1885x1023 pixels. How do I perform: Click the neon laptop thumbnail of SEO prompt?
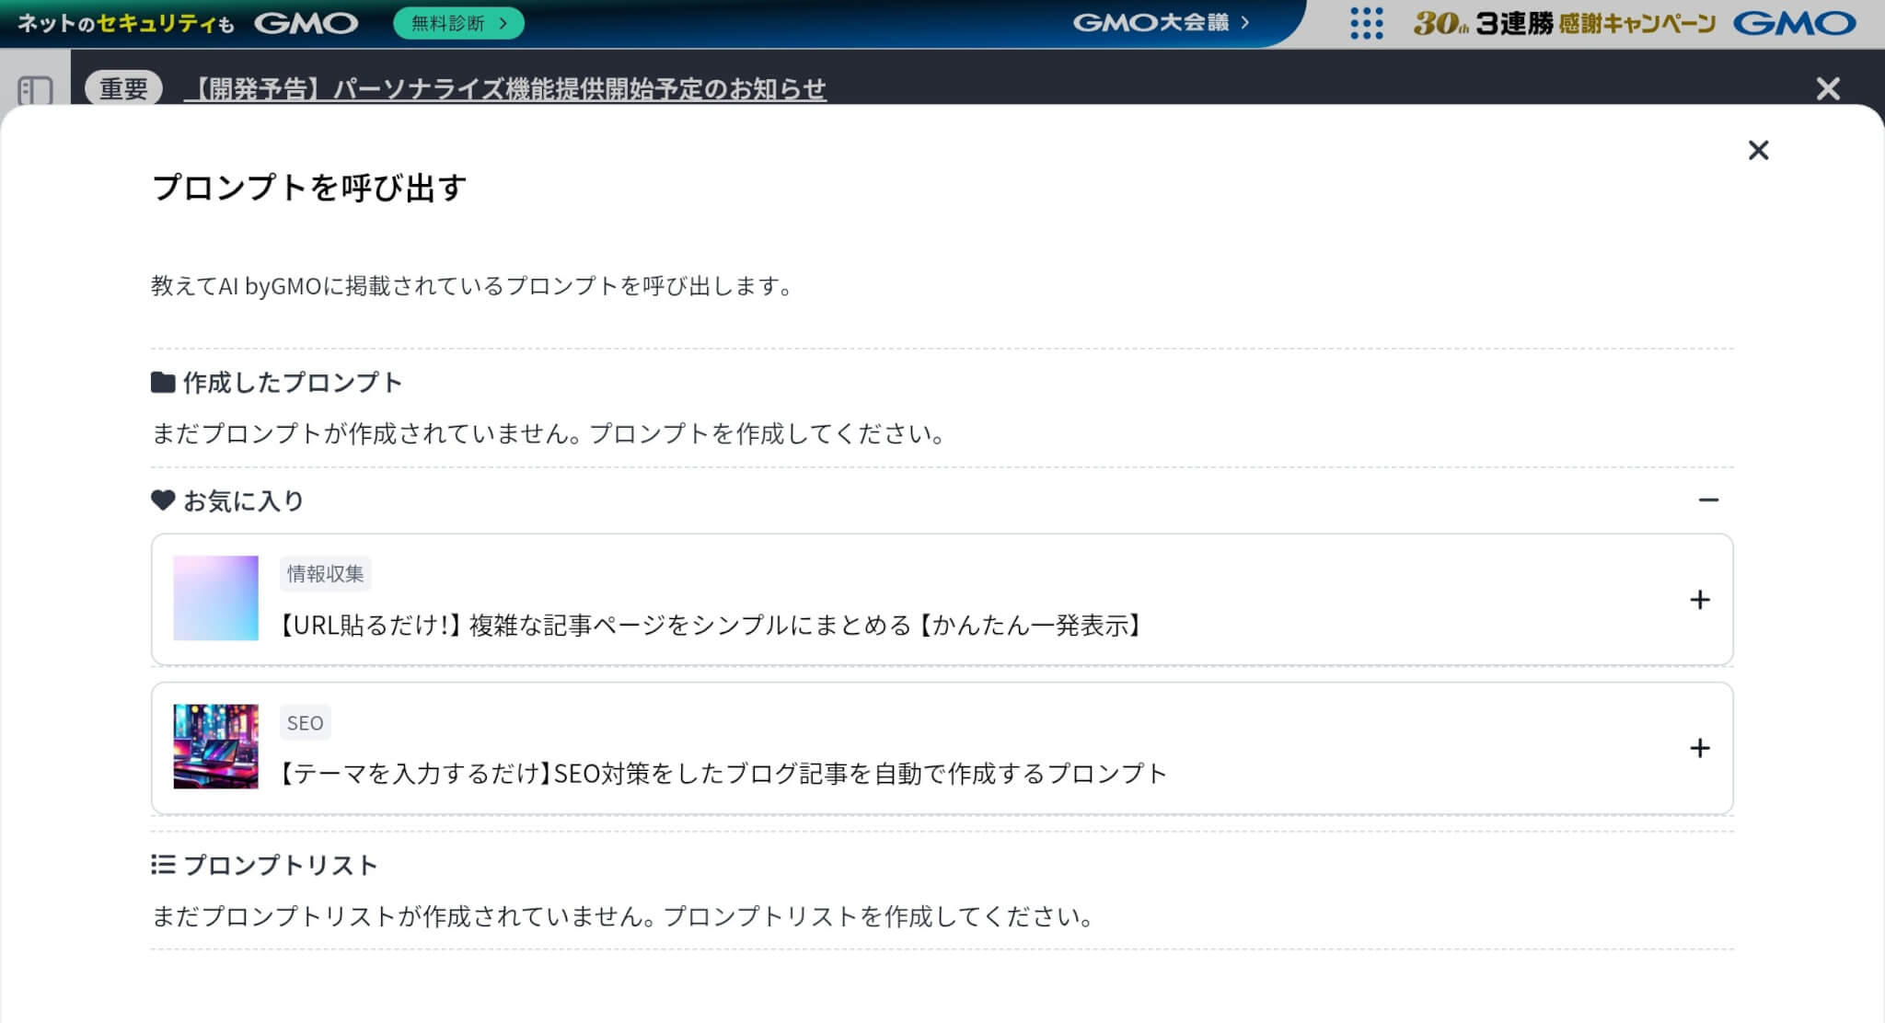(x=215, y=746)
